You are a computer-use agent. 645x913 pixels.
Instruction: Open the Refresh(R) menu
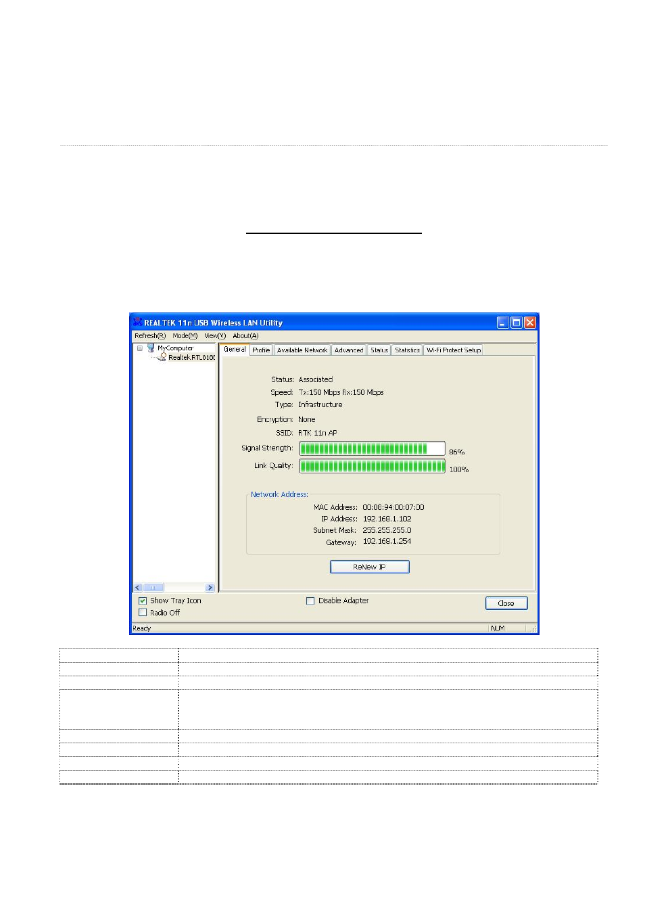tap(149, 335)
